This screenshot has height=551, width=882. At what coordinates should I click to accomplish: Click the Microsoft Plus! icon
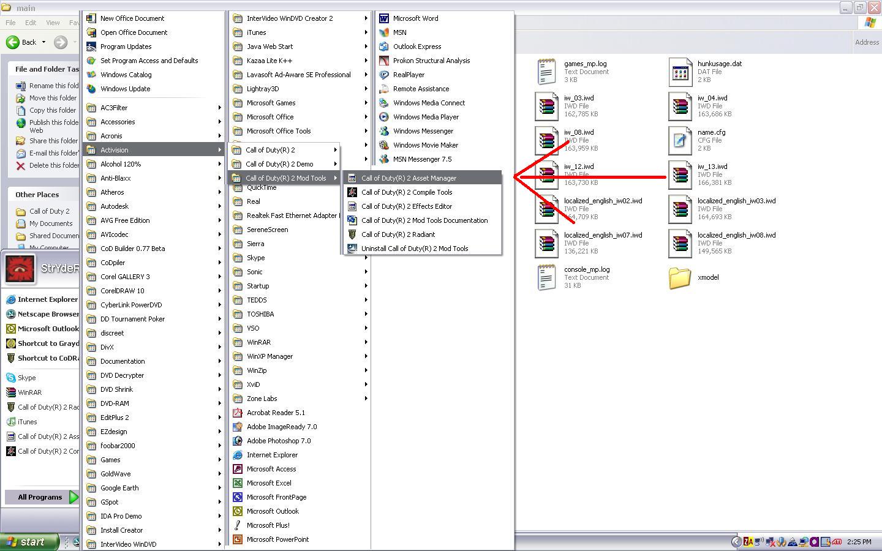(x=238, y=525)
